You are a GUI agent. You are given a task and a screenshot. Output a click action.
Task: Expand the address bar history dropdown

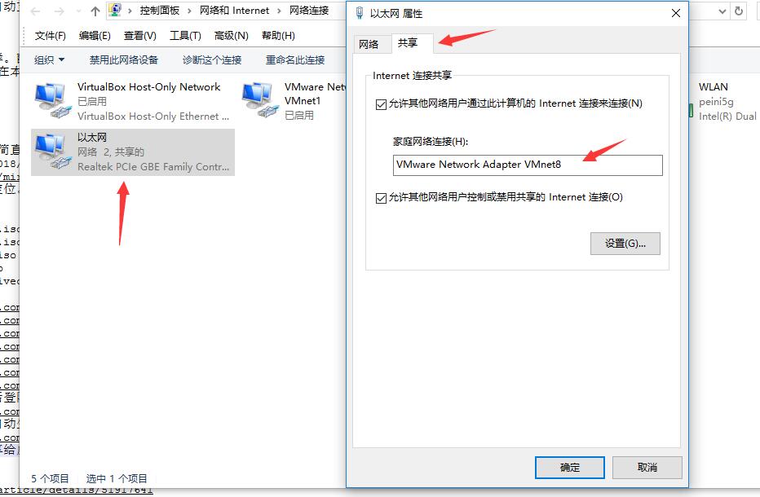tap(722, 11)
